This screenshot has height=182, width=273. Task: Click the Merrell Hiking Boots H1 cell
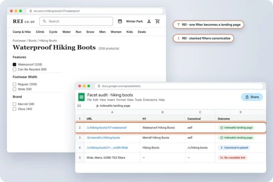(x=162, y=138)
